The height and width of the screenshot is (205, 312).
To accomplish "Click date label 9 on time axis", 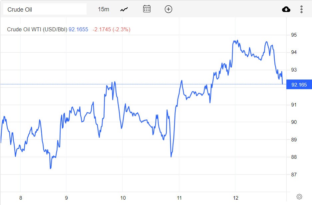I will point(66,198).
